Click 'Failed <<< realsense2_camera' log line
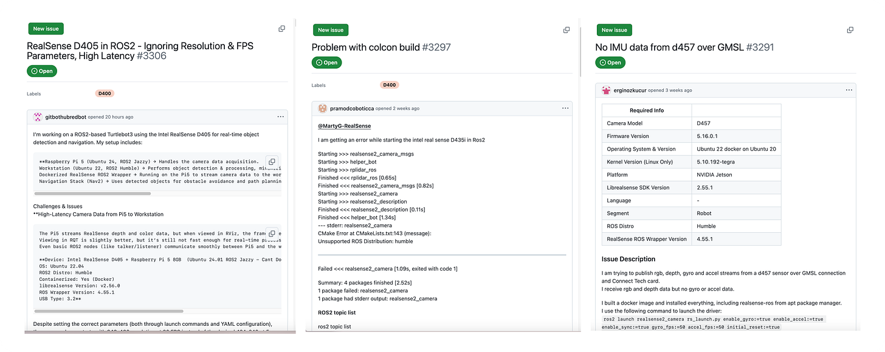 388,268
